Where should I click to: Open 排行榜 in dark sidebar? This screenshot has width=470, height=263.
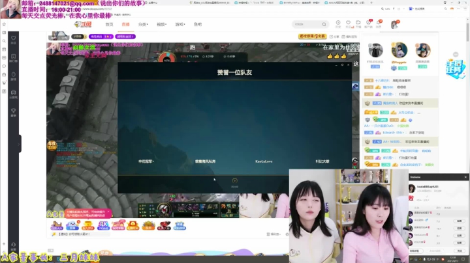tap(14, 58)
